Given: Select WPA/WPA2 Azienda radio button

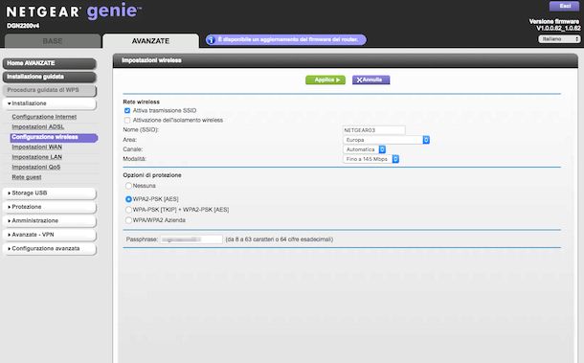Looking at the screenshot, I should [x=128, y=220].
